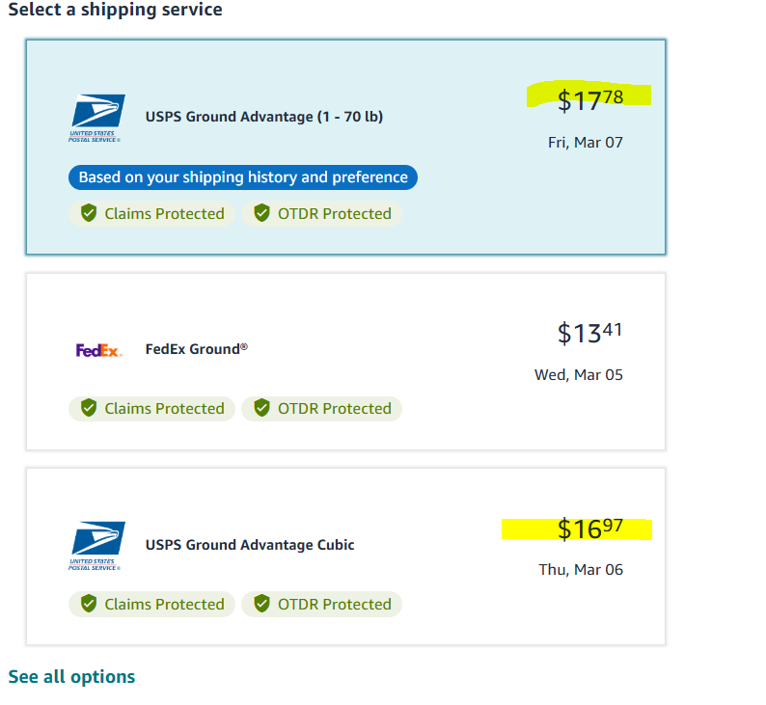This screenshot has width=766, height=705.
Task: Pick USPS Ground Advantage Cubic service
Action: pos(346,556)
